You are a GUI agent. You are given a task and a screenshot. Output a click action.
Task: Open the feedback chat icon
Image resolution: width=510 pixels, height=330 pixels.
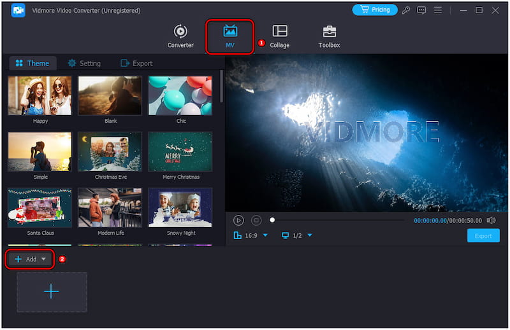click(x=421, y=10)
